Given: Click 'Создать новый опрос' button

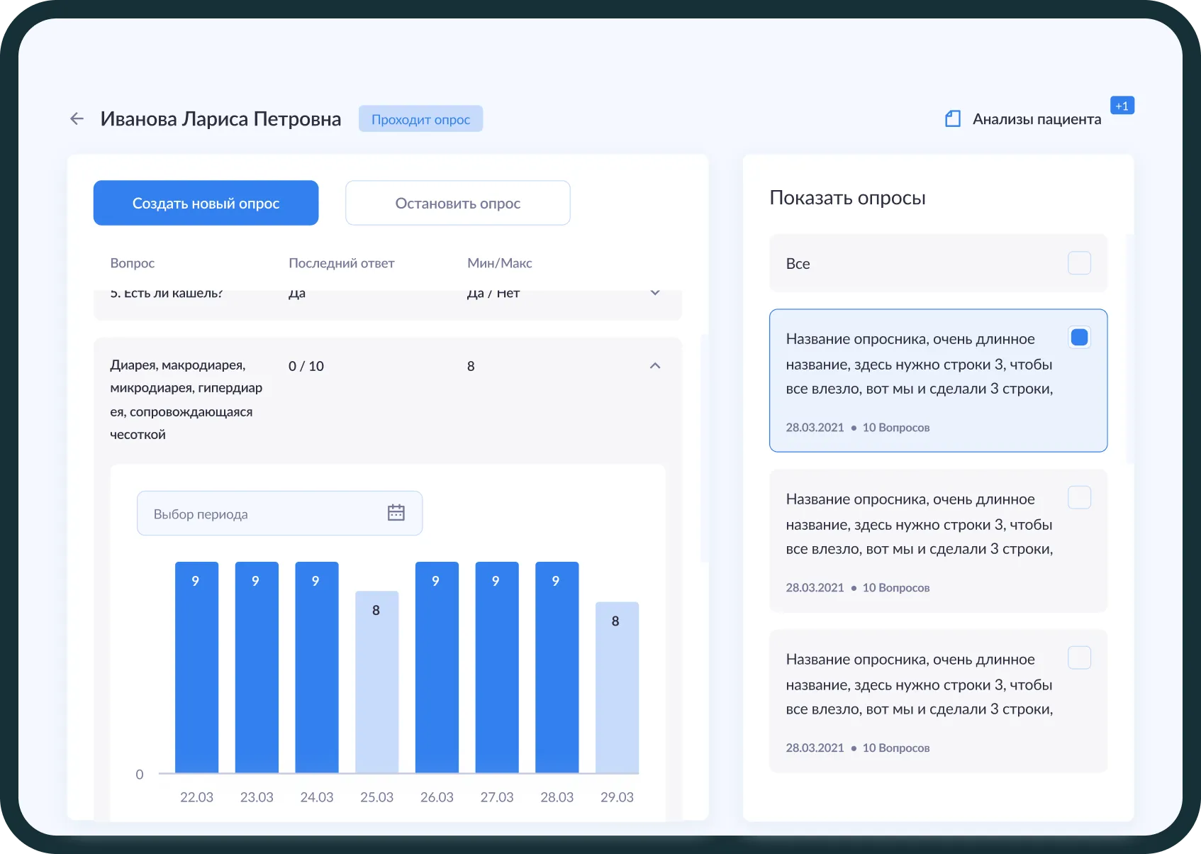Looking at the screenshot, I should (206, 203).
